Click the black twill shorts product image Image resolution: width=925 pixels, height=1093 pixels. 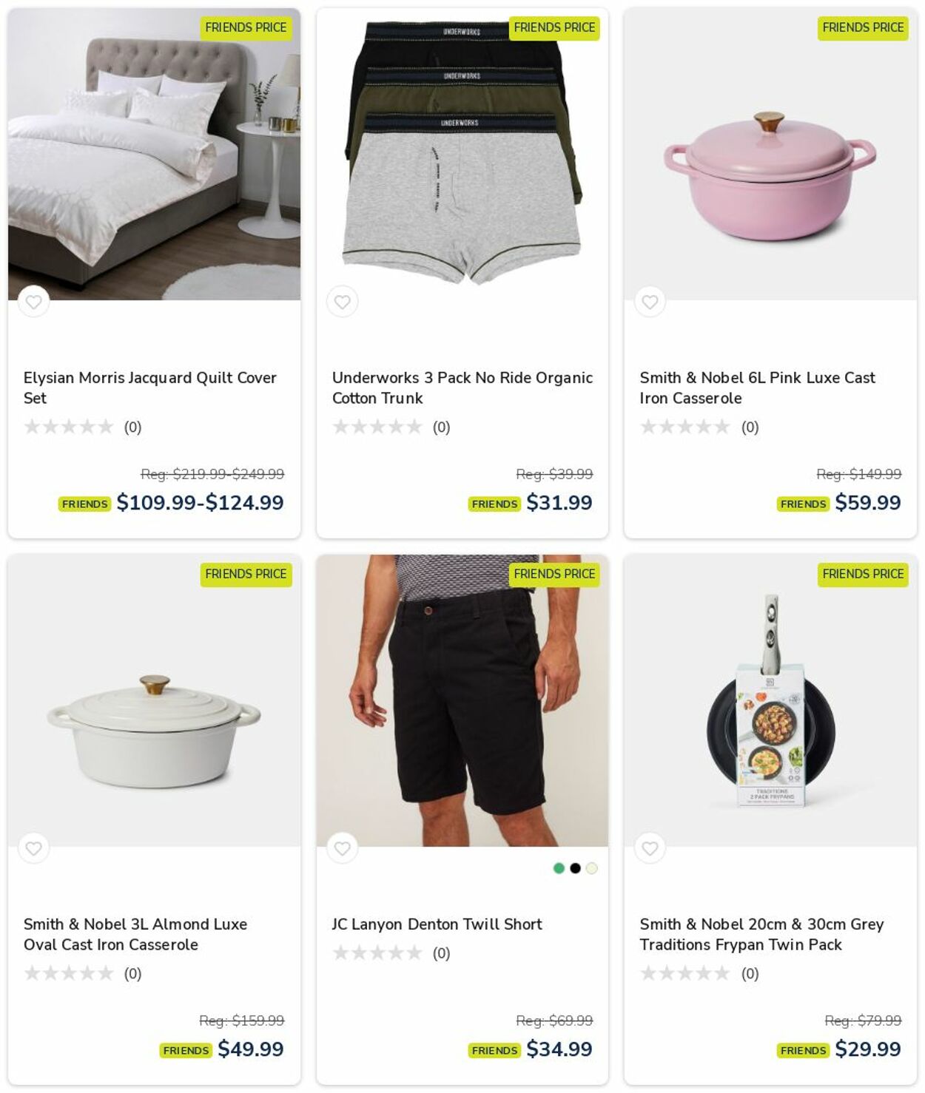pos(462,700)
